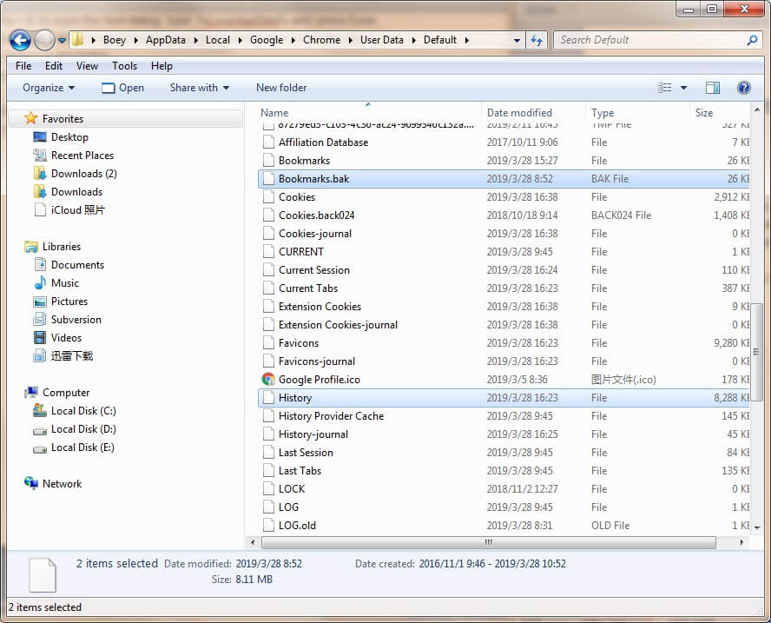Open the View menu
The width and height of the screenshot is (771, 623).
(87, 66)
